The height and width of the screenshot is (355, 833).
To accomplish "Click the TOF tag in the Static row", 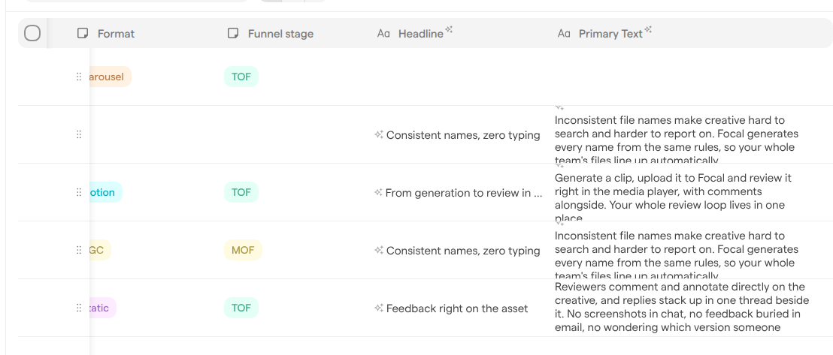I will (241, 308).
